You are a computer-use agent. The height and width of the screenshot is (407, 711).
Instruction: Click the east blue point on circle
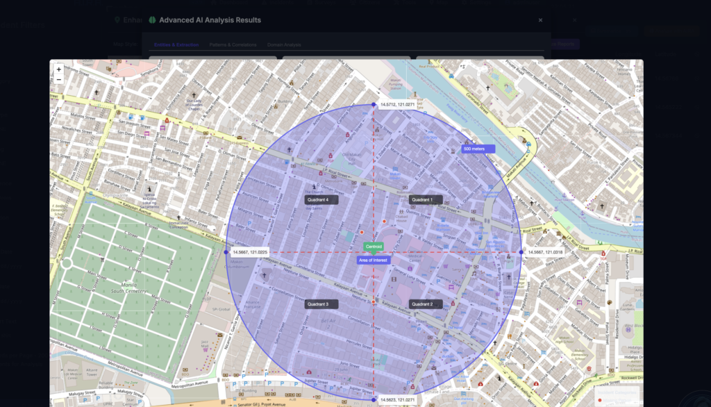pyautogui.click(x=521, y=252)
